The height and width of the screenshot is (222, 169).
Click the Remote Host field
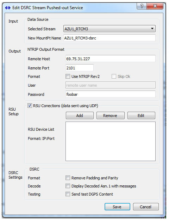[111, 58]
